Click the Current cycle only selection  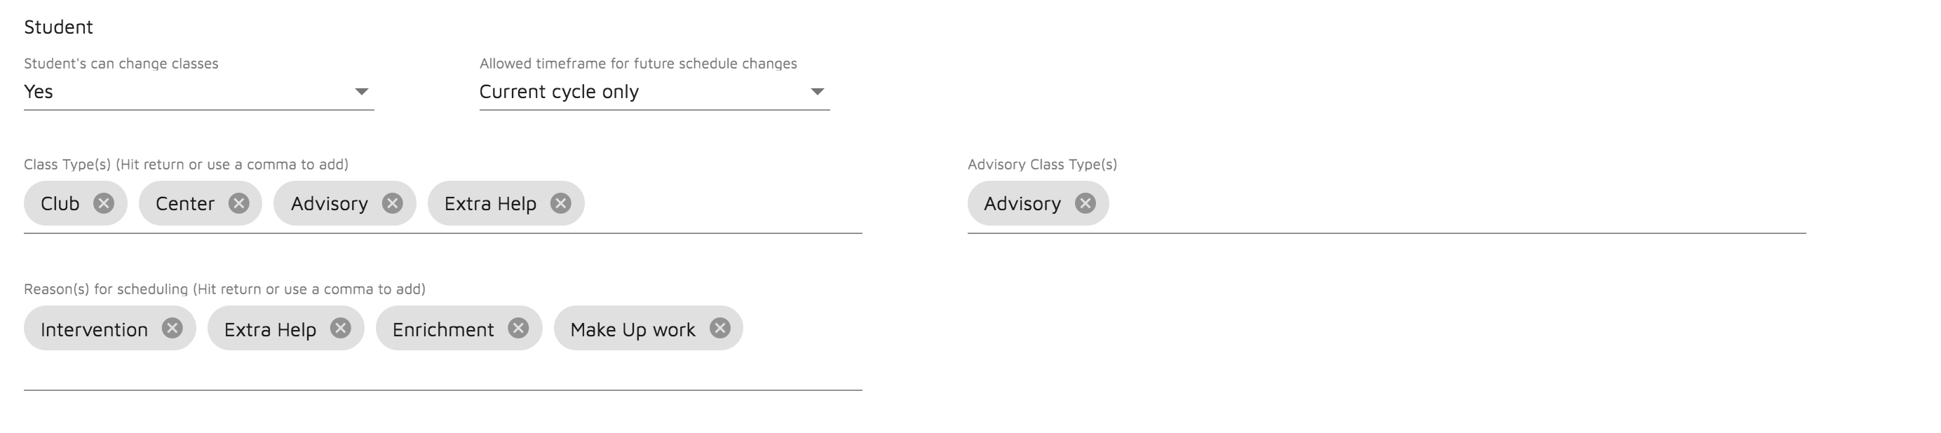click(x=559, y=92)
